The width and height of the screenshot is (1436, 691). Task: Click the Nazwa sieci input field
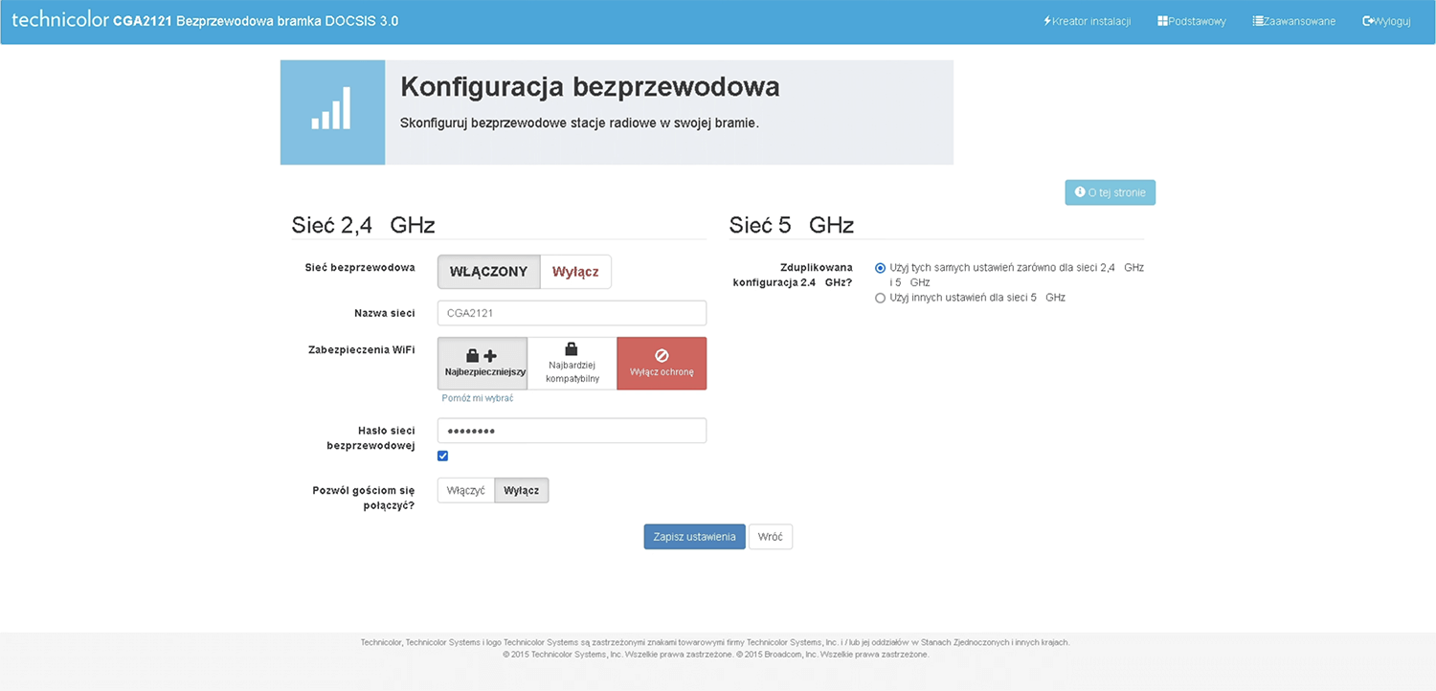[x=572, y=313]
